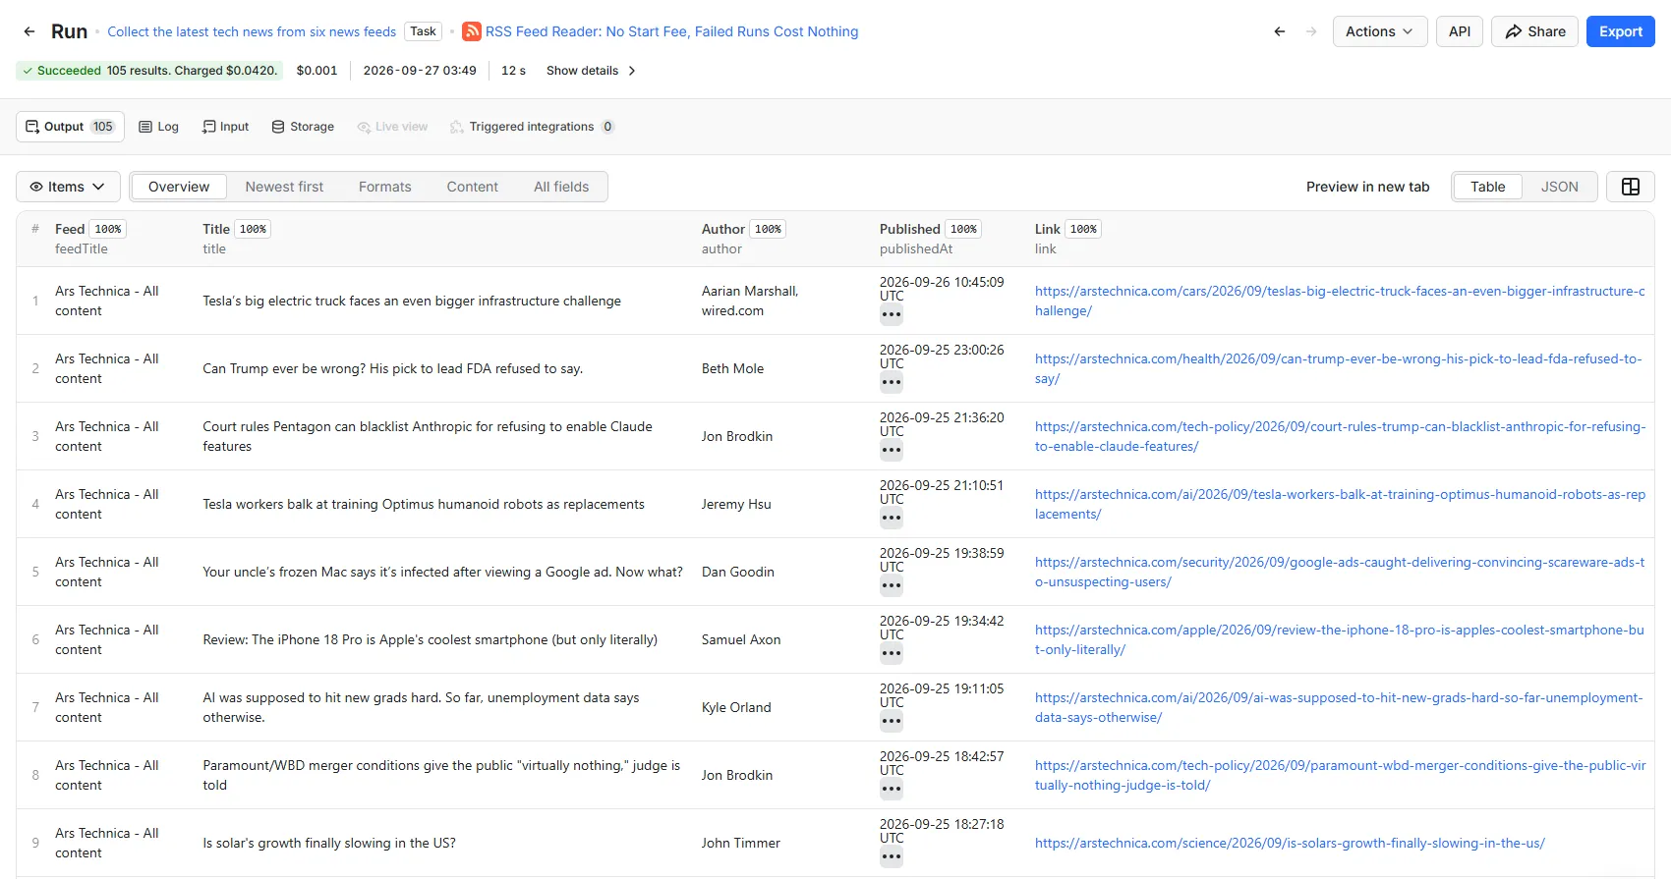This screenshot has width=1671, height=879.
Task: Open the Paramount-WBD merger article link
Action: 1340,775
